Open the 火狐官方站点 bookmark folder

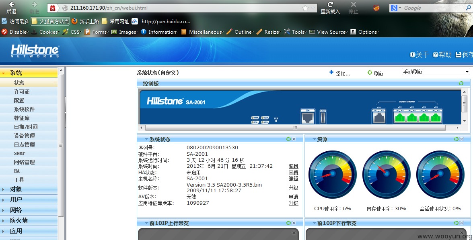pyautogui.click(x=50, y=21)
